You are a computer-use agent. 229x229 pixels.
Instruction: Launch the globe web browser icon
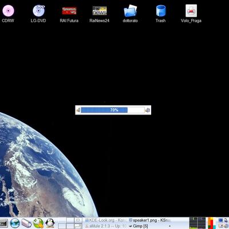point(15,223)
